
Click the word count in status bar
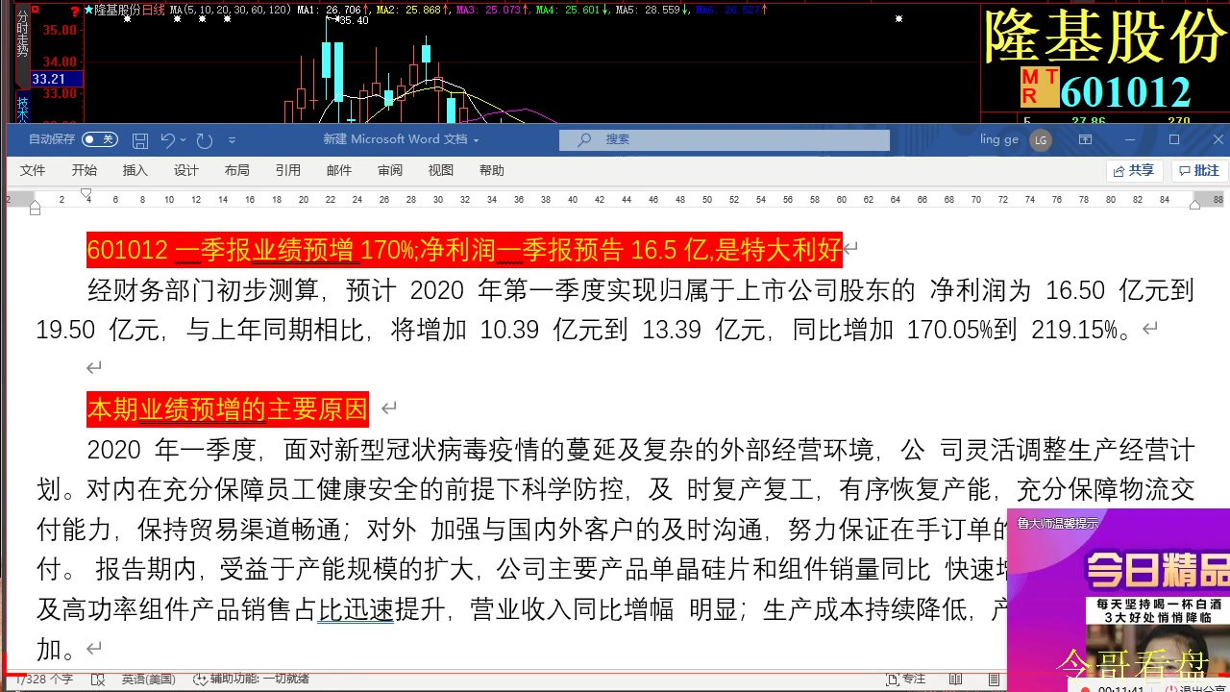coord(44,680)
